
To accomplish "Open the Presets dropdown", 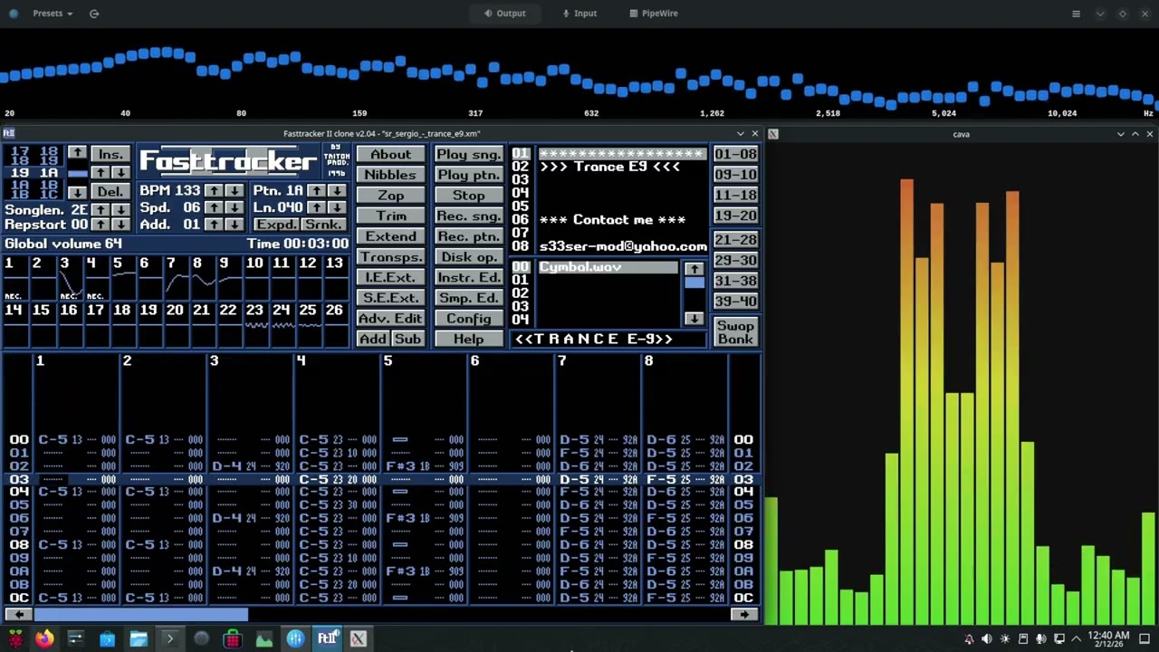I will [53, 14].
